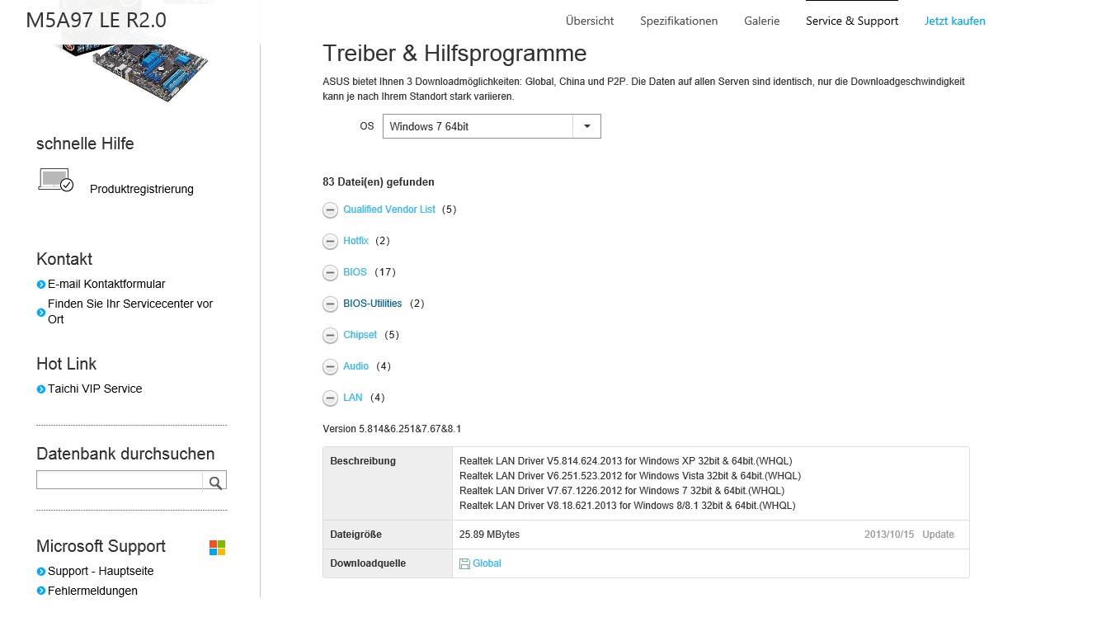Open the BIOS category link

tap(355, 272)
